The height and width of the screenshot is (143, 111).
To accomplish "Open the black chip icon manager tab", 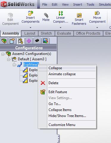I will [37, 41].
